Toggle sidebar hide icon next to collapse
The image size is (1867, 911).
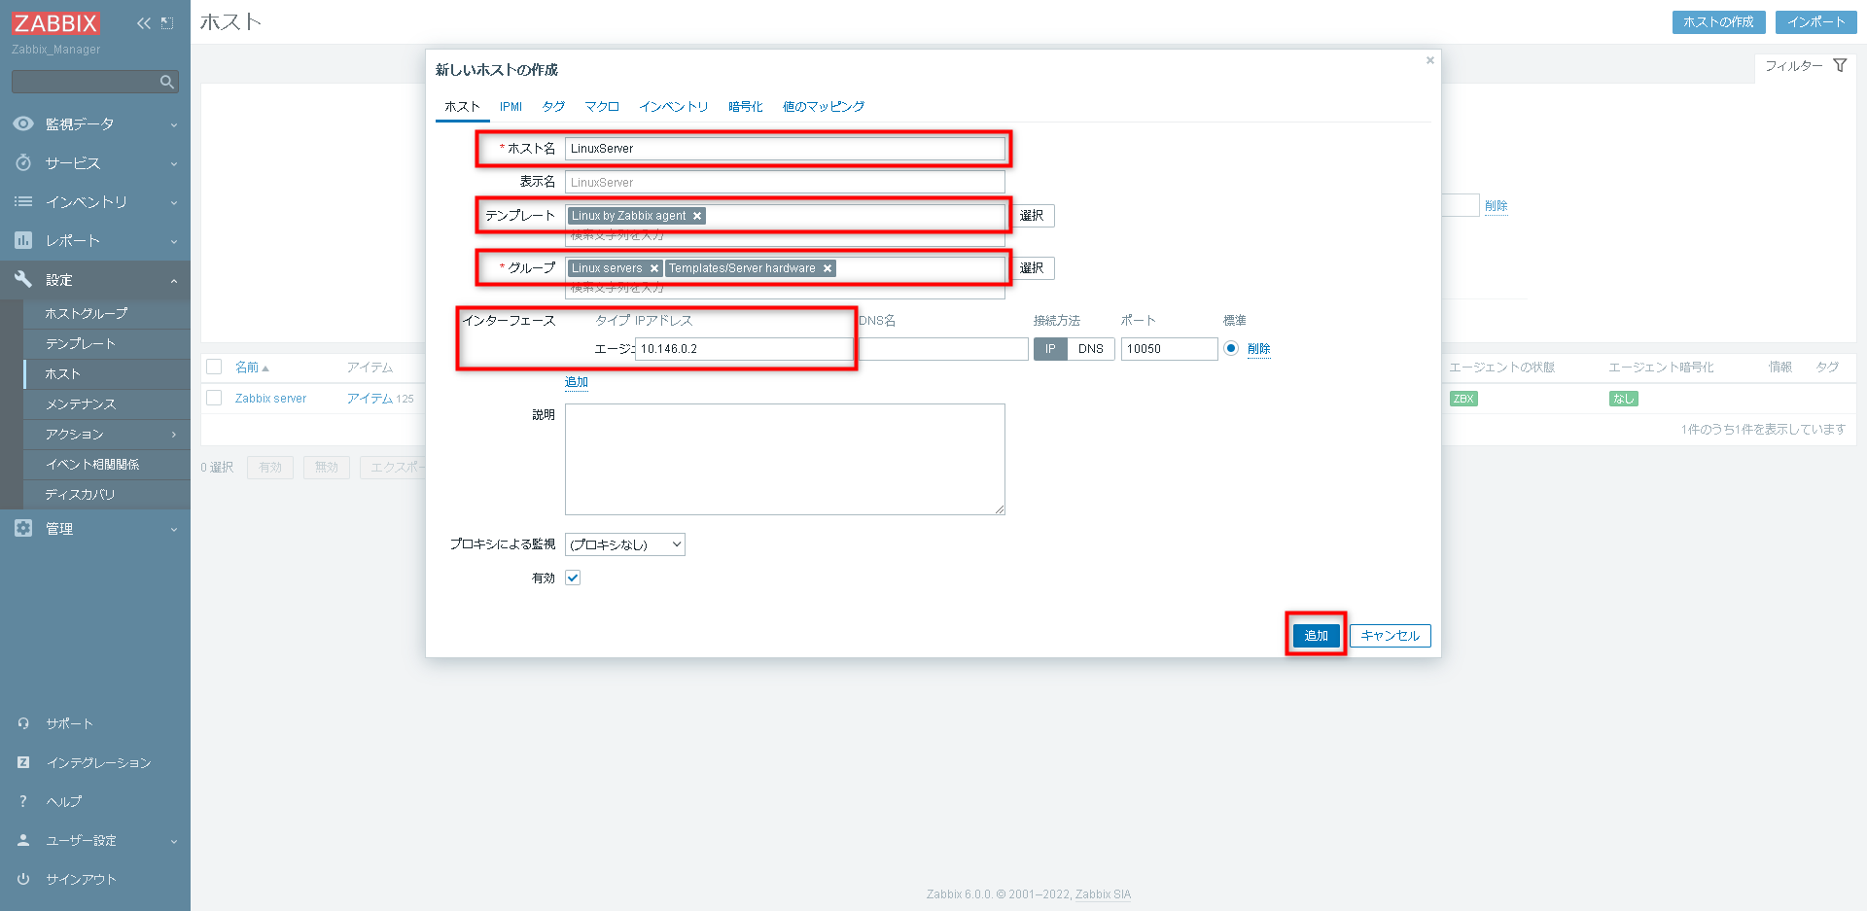(x=167, y=23)
